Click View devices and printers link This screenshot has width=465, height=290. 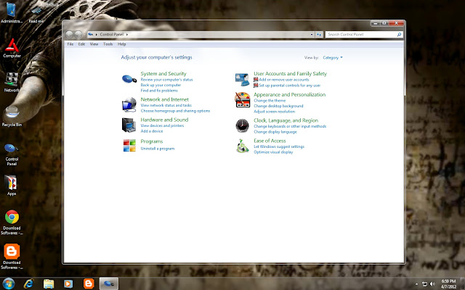tap(162, 125)
